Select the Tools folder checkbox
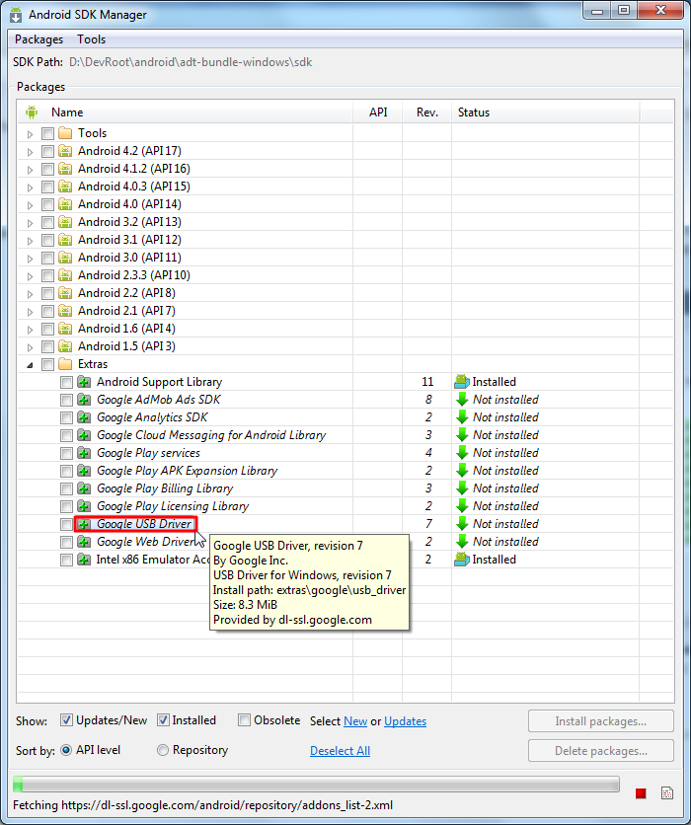 click(48, 133)
